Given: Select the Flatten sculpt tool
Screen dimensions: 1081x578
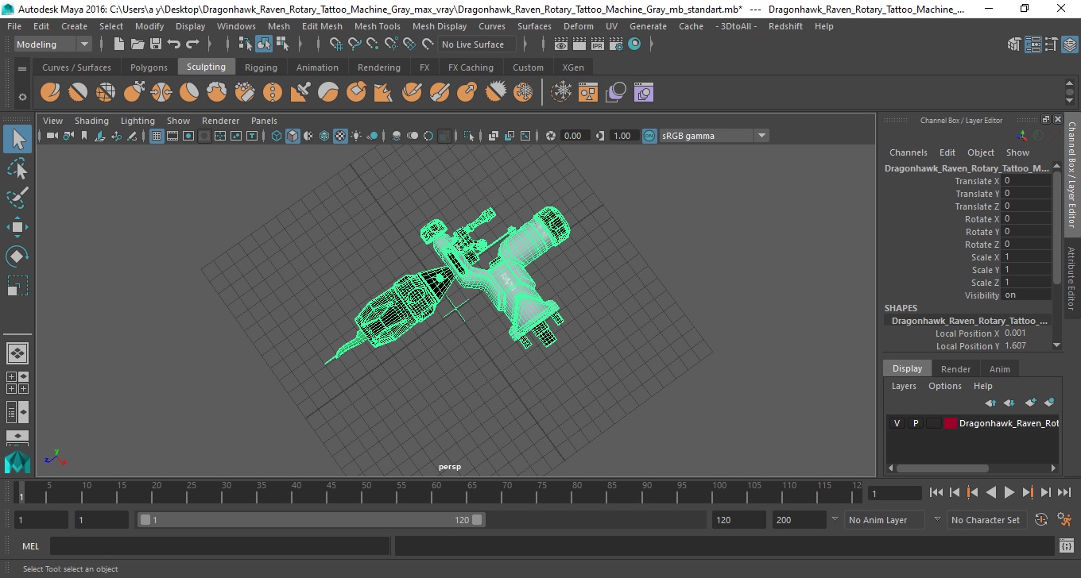Looking at the screenshot, I should coord(189,93).
